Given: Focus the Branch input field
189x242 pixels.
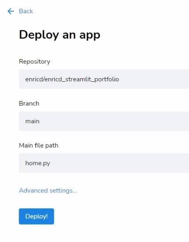Looking at the screenshot, I should 104,121.
